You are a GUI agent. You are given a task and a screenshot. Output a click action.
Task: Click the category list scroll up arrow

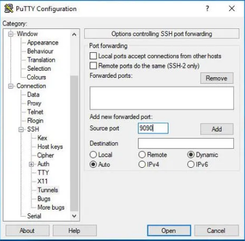(74, 35)
